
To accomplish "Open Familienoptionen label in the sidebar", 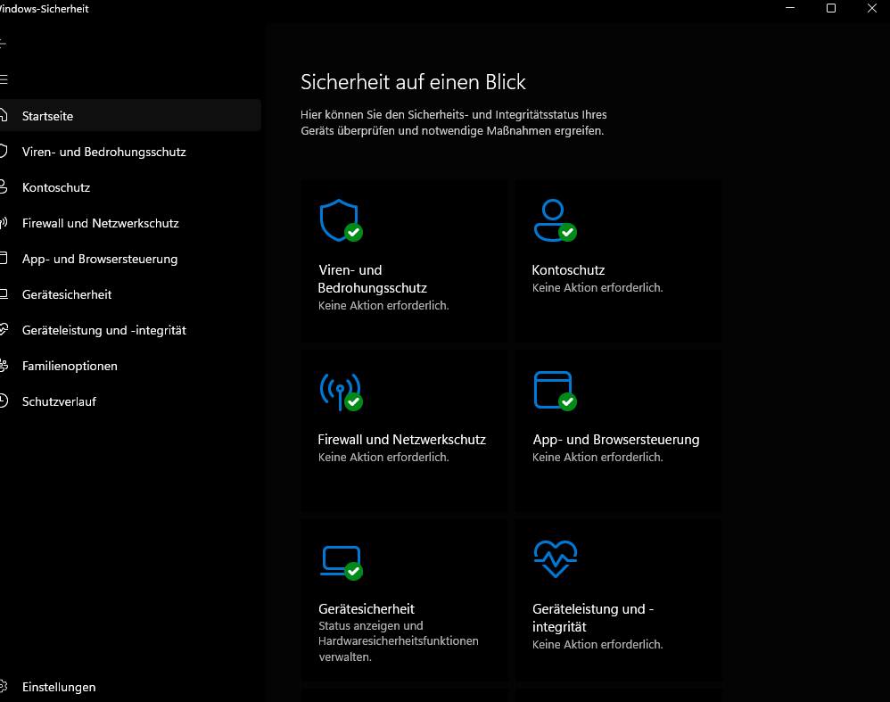I will click(x=70, y=367).
